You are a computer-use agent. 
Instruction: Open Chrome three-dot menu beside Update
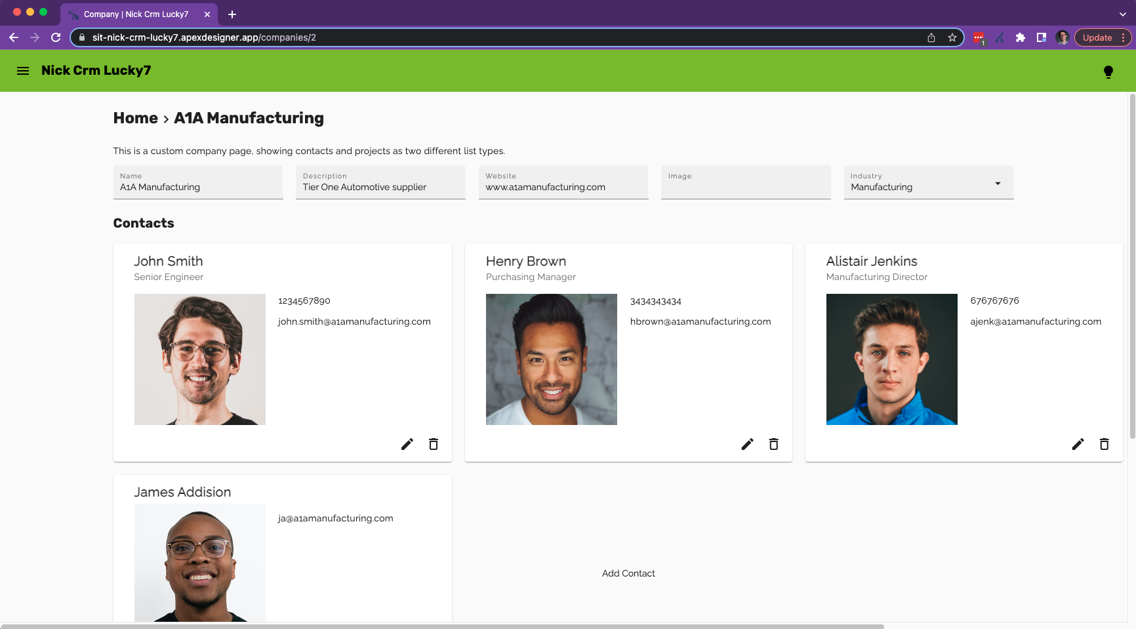point(1123,37)
